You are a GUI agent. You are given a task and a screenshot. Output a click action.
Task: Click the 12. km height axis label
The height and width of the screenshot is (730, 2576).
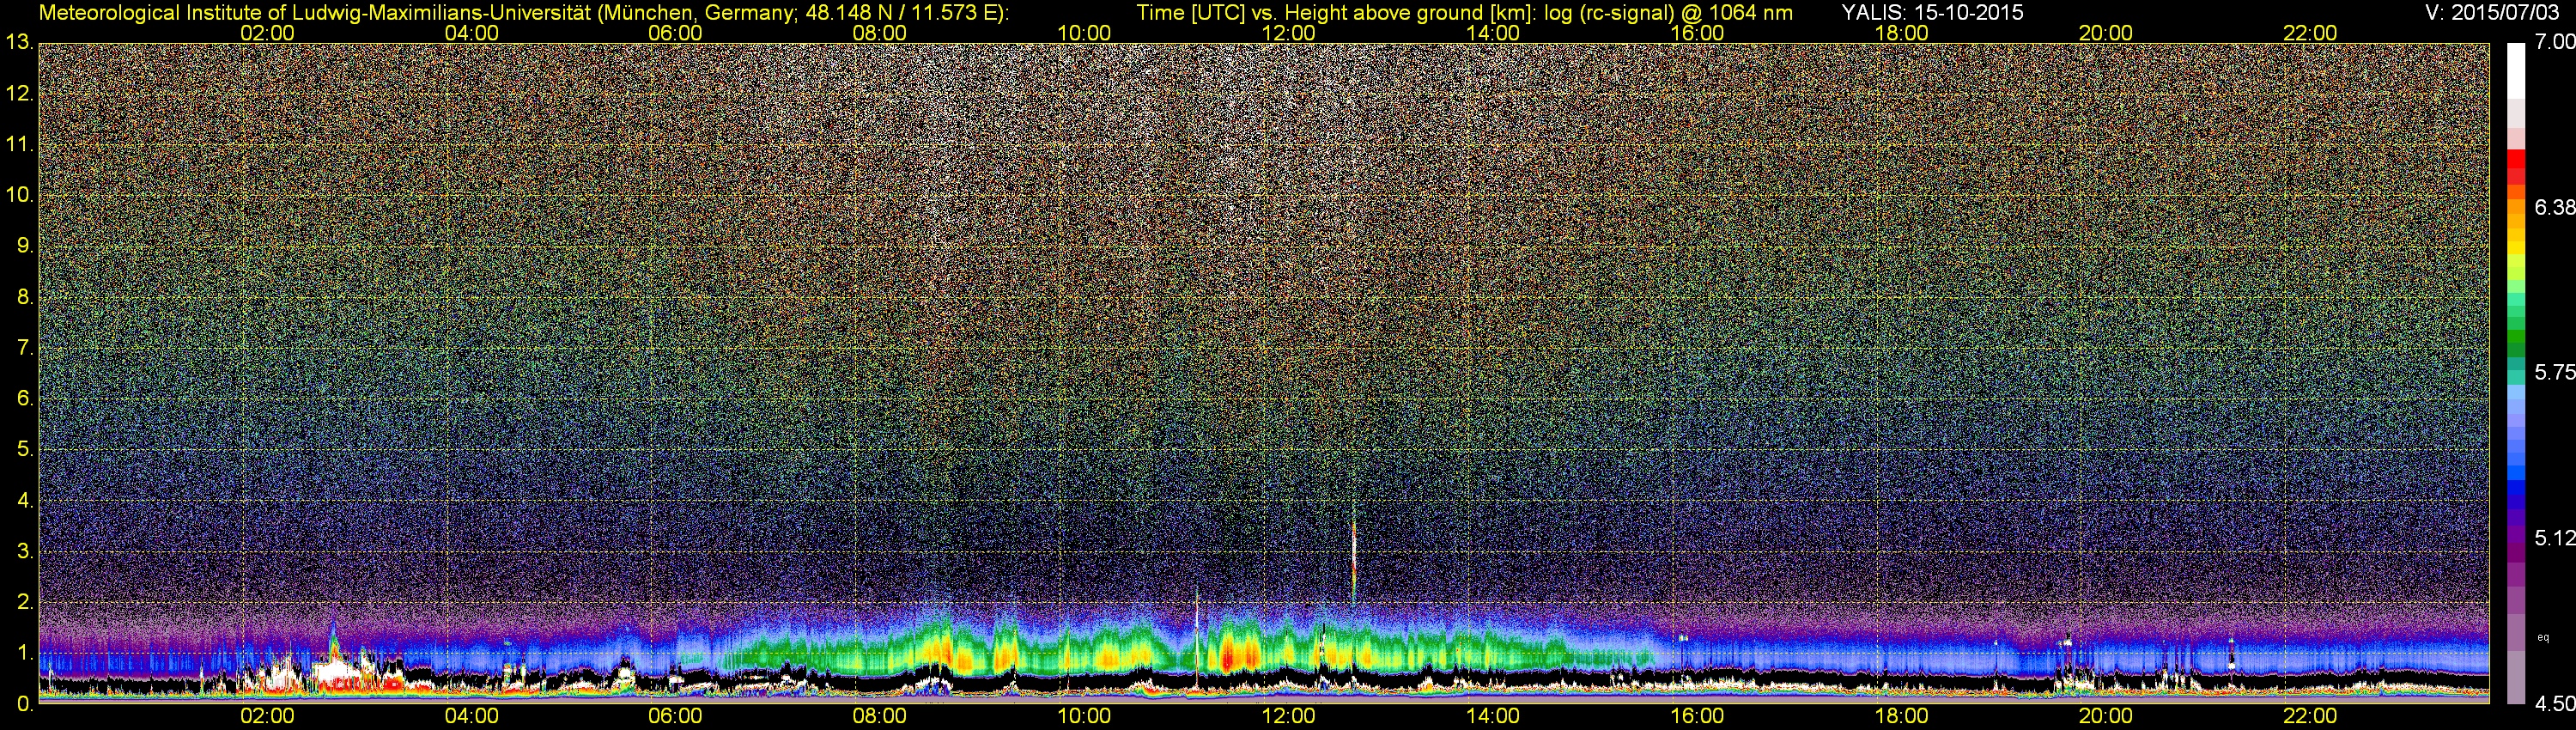[x=19, y=94]
